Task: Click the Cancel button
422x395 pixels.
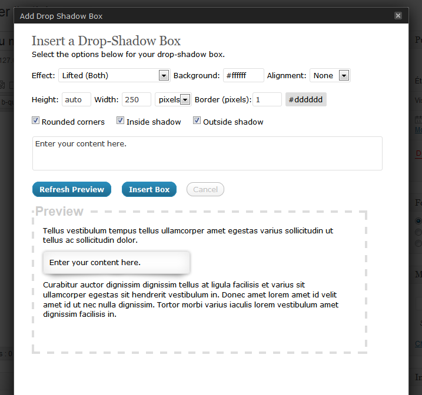Action: pyautogui.click(x=205, y=189)
